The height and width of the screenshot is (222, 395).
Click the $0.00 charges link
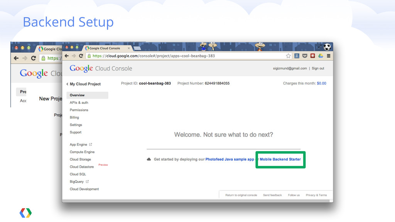(x=321, y=83)
